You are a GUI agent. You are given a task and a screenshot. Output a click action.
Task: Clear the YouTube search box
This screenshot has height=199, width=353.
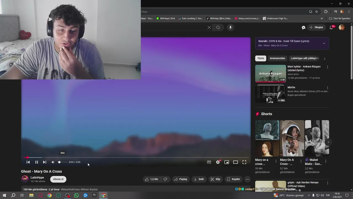209,27
